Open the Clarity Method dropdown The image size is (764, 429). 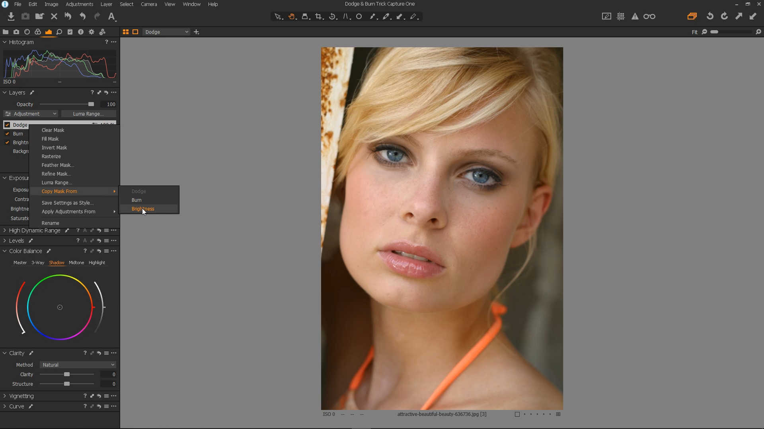point(78,365)
